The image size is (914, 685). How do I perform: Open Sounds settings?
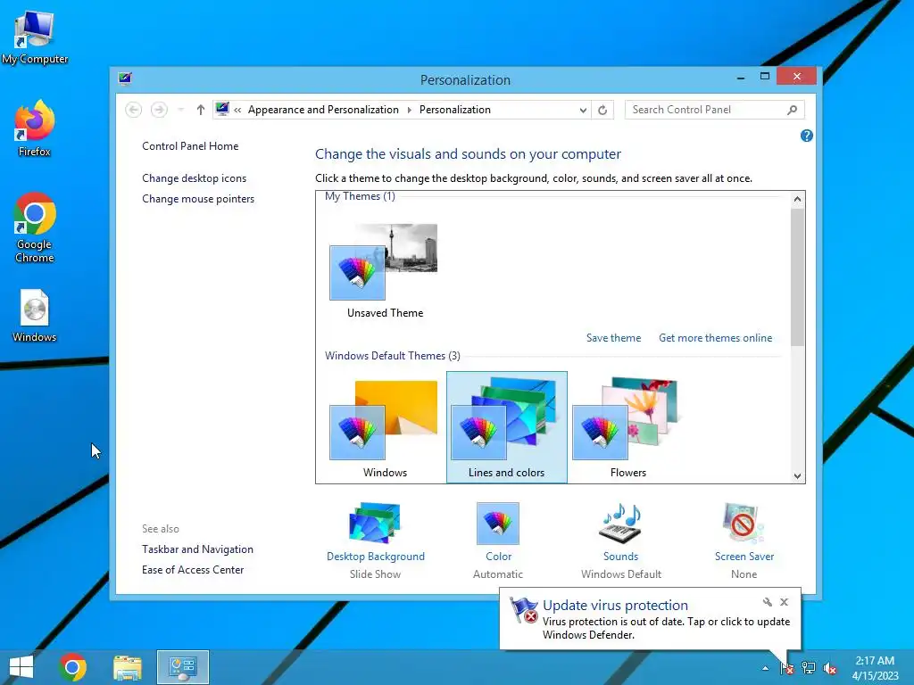pyautogui.click(x=621, y=540)
